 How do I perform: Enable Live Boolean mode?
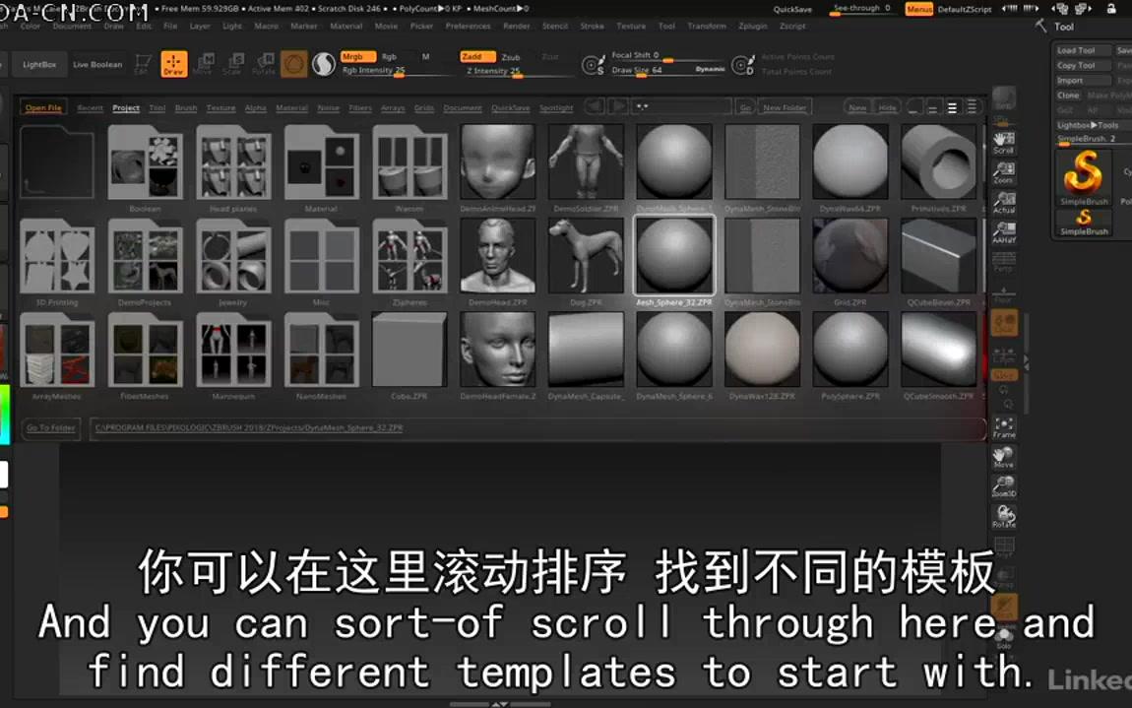97,64
